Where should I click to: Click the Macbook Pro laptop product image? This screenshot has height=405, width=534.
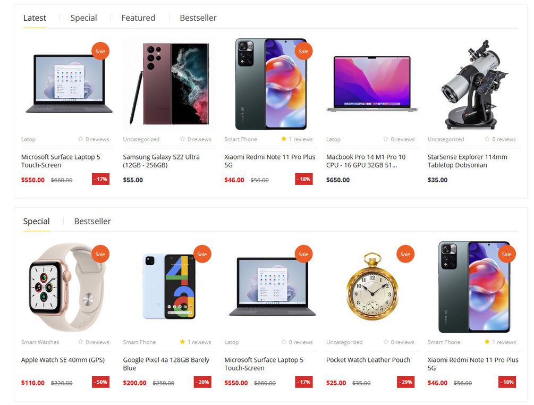pyautogui.click(x=372, y=84)
